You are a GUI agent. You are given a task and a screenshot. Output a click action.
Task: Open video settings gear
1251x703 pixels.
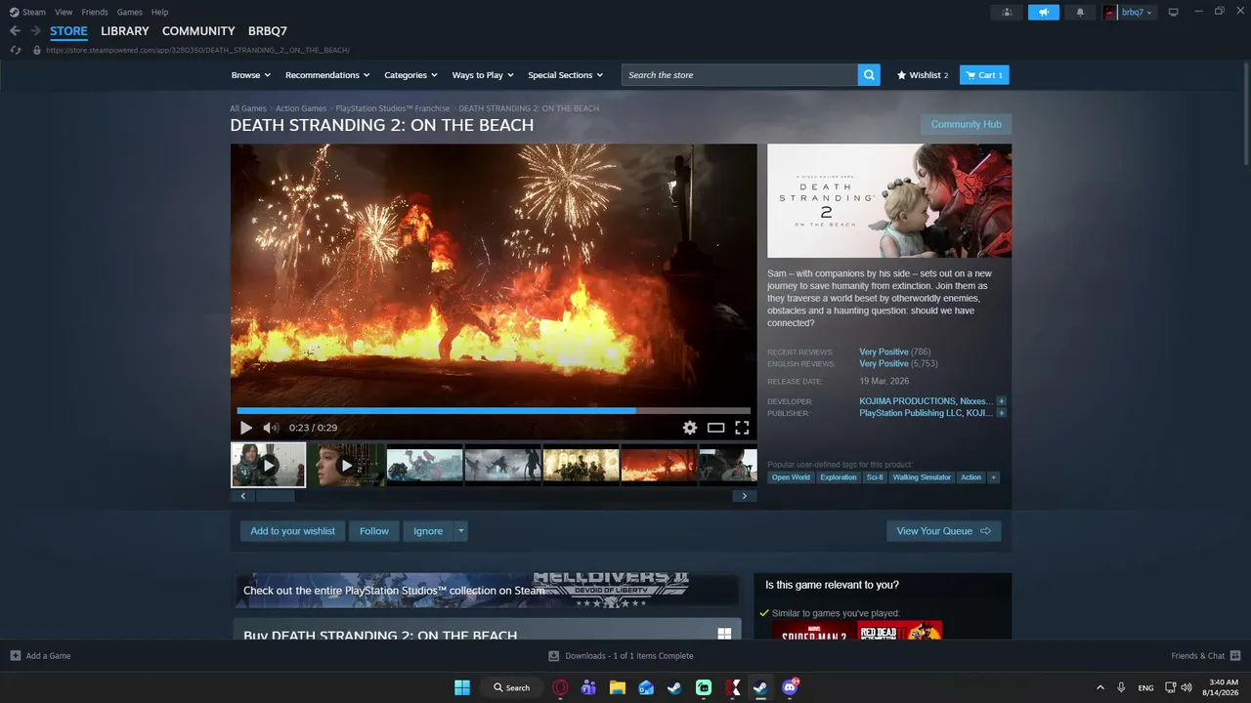tap(690, 428)
